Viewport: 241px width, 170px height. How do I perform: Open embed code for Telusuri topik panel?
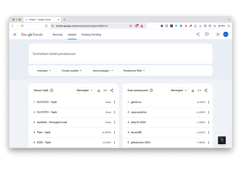coord(105,90)
